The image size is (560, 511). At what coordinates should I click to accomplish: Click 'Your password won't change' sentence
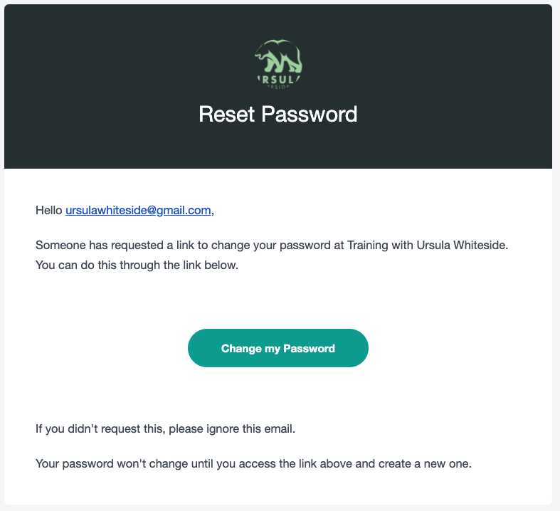pos(253,464)
